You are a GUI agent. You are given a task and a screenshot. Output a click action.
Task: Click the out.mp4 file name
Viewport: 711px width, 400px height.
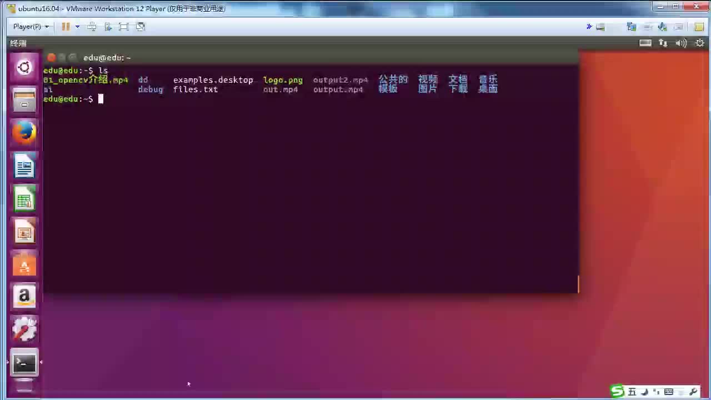click(x=281, y=89)
